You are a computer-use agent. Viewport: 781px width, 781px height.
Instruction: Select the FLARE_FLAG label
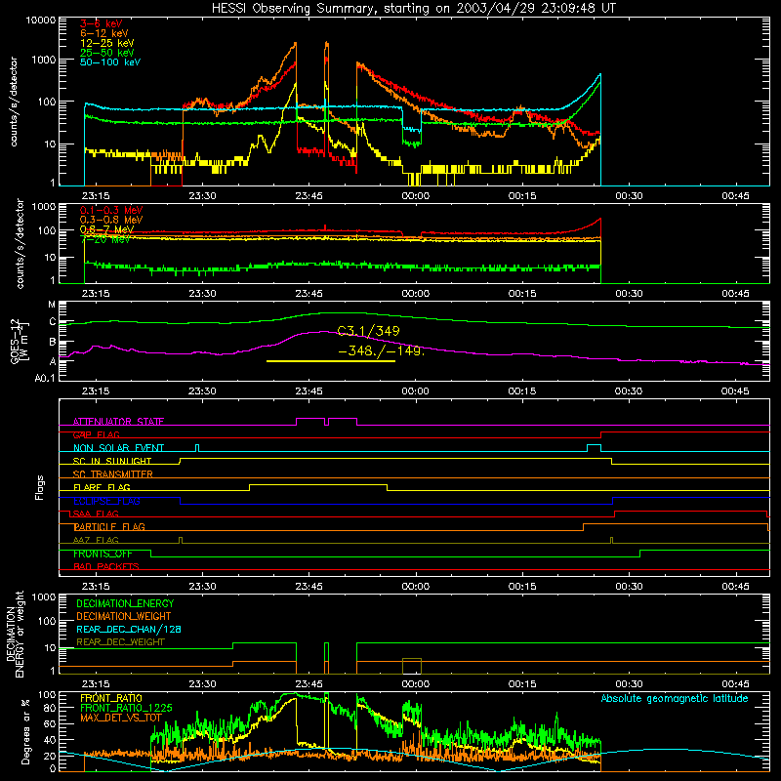pos(102,487)
